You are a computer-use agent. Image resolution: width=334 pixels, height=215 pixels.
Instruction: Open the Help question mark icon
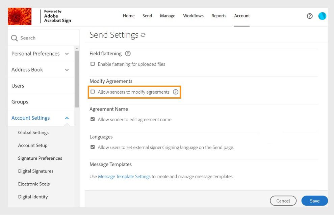click(310, 16)
